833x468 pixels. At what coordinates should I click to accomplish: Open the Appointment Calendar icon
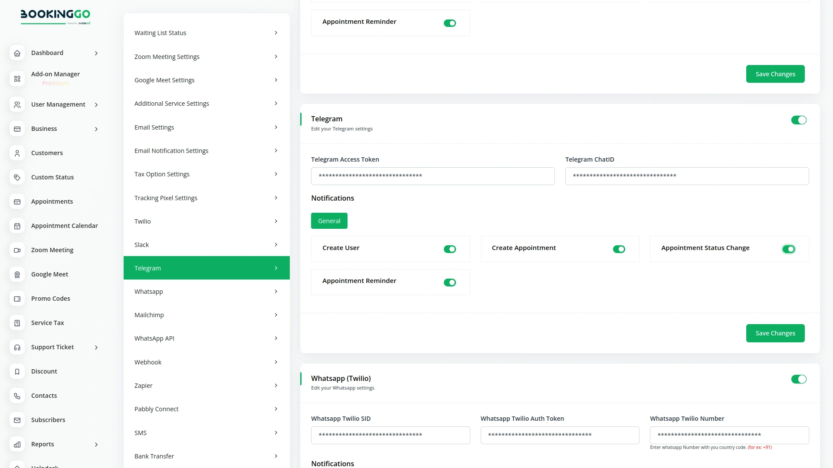17,226
